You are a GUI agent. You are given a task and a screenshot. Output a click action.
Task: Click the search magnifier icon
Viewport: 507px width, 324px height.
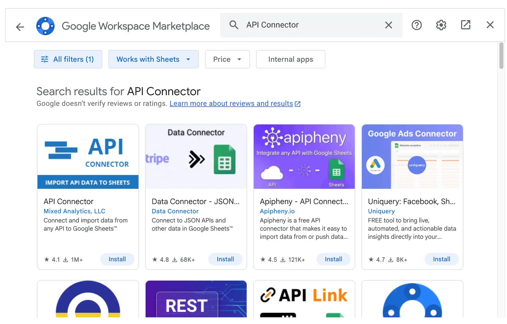click(x=234, y=25)
